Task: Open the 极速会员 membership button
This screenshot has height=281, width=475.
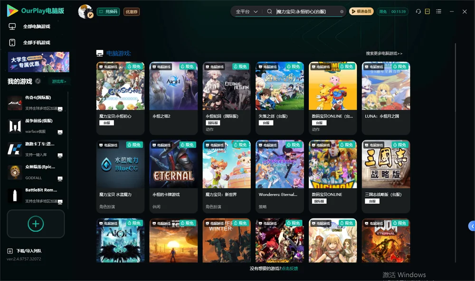Action: 361,11
